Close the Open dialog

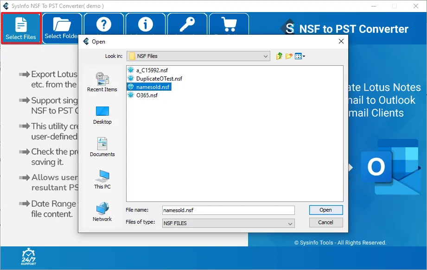(341, 41)
